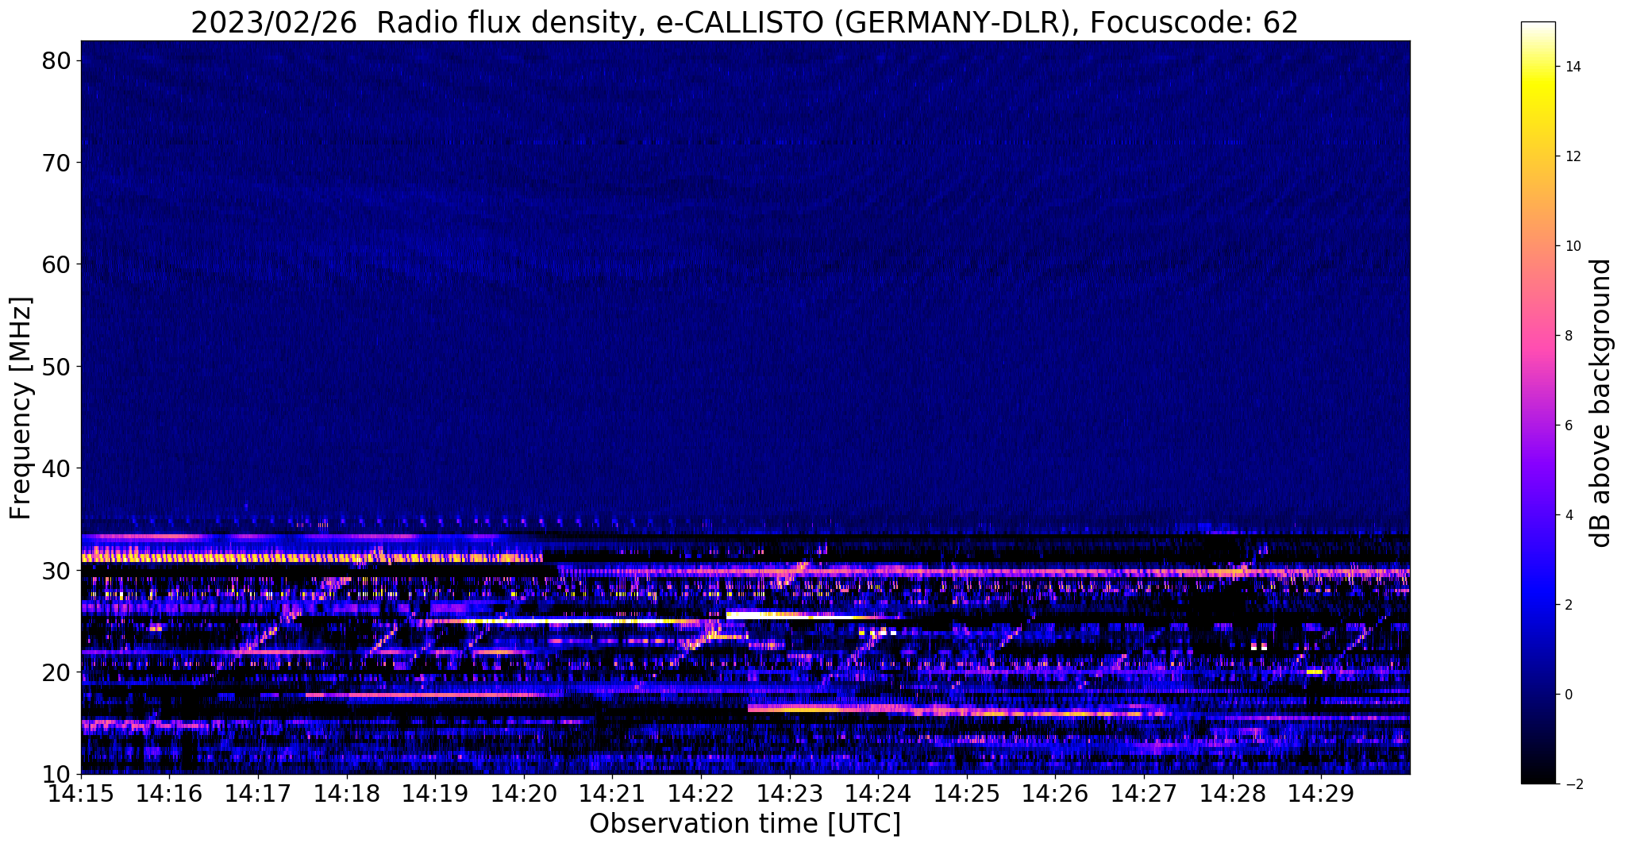Viewport: 1625px width, 847px height.
Task: Click the 14:15 time tick label
Action: click(81, 794)
